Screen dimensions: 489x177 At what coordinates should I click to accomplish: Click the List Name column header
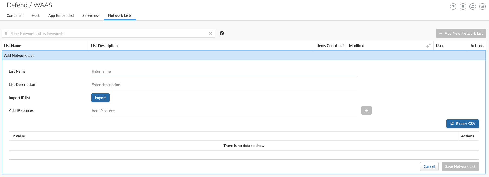tap(45, 46)
